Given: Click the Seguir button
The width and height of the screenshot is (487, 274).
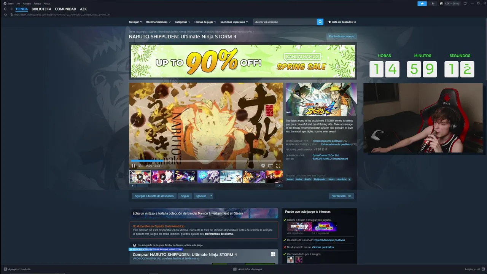Looking at the screenshot, I should [x=185, y=196].
